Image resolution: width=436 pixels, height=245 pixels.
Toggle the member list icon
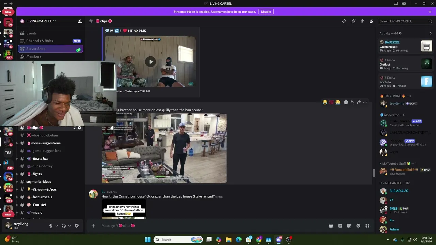coord(372,21)
